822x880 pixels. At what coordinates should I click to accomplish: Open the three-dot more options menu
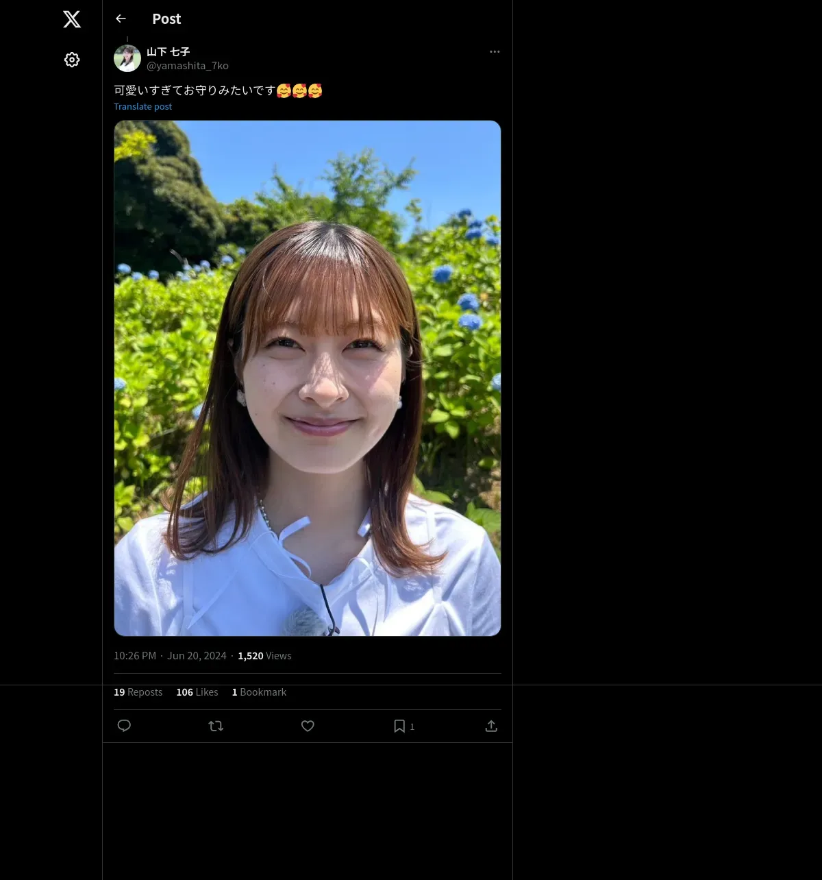(x=495, y=51)
